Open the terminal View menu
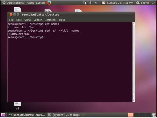This screenshot has width=157, height=118. [x=27, y=20]
